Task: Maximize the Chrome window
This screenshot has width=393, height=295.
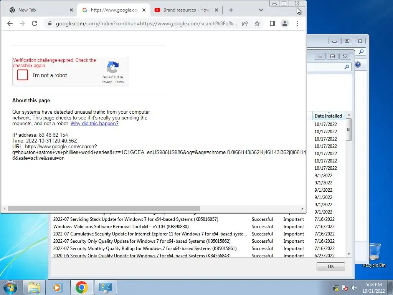Action: point(284,3)
